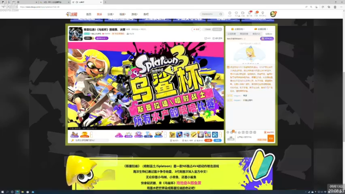Open the user avatar profile menu
345x194 pixels.
[x=273, y=14]
